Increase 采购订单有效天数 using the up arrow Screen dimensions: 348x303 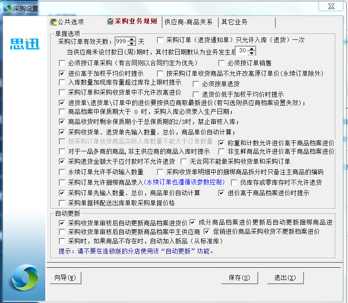coord(132,39)
